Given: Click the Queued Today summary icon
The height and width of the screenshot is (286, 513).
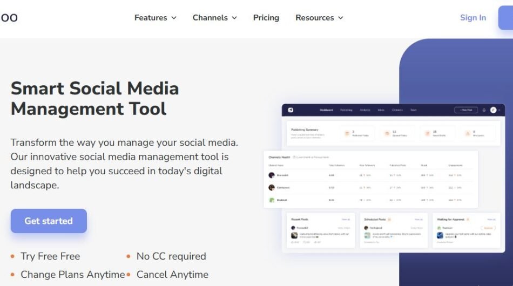Looking at the screenshot, I should click(x=386, y=133).
